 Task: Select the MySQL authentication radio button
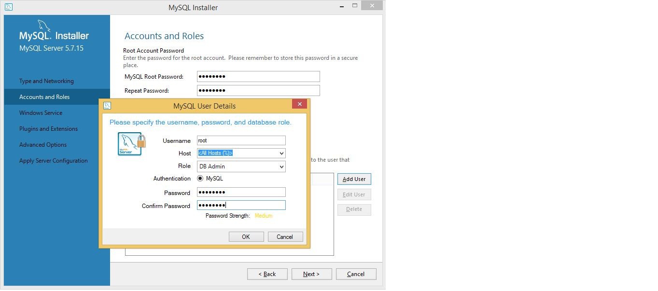click(x=200, y=179)
